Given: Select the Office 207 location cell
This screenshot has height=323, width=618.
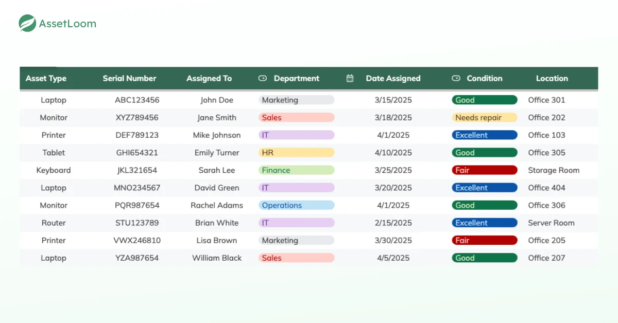Looking at the screenshot, I should tap(546, 258).
